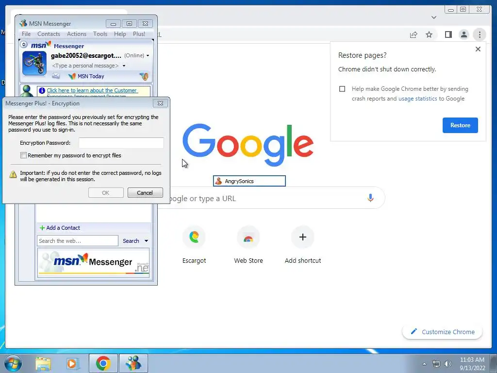Click the yellow warning icon in Encryption dialog
This screenshot has height=373, width=497.
[13, 174]
